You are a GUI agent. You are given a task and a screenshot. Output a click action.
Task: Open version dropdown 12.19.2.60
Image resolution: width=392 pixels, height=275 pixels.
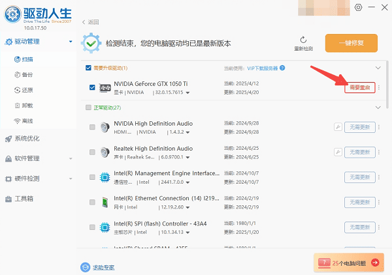coord(188,207)
